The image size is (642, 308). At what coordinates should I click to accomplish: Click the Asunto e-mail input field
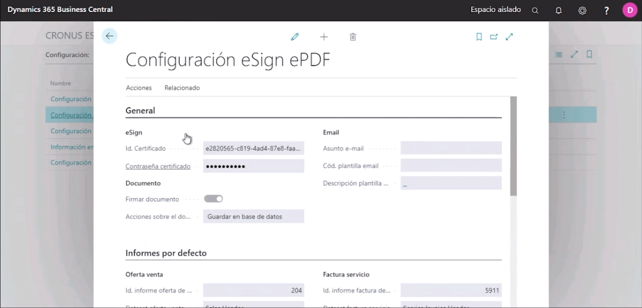[x=451, y=148]
